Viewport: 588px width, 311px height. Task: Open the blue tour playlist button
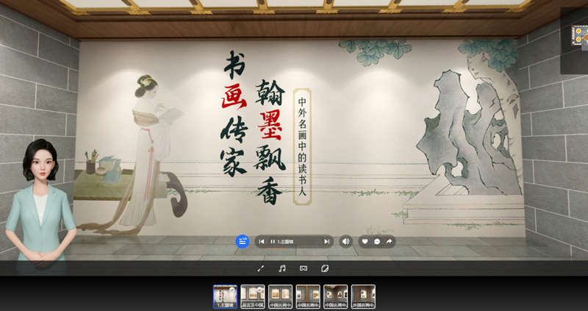click(243, 241)
